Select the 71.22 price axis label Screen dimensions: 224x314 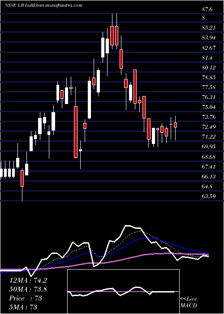[x=209, y=136]
